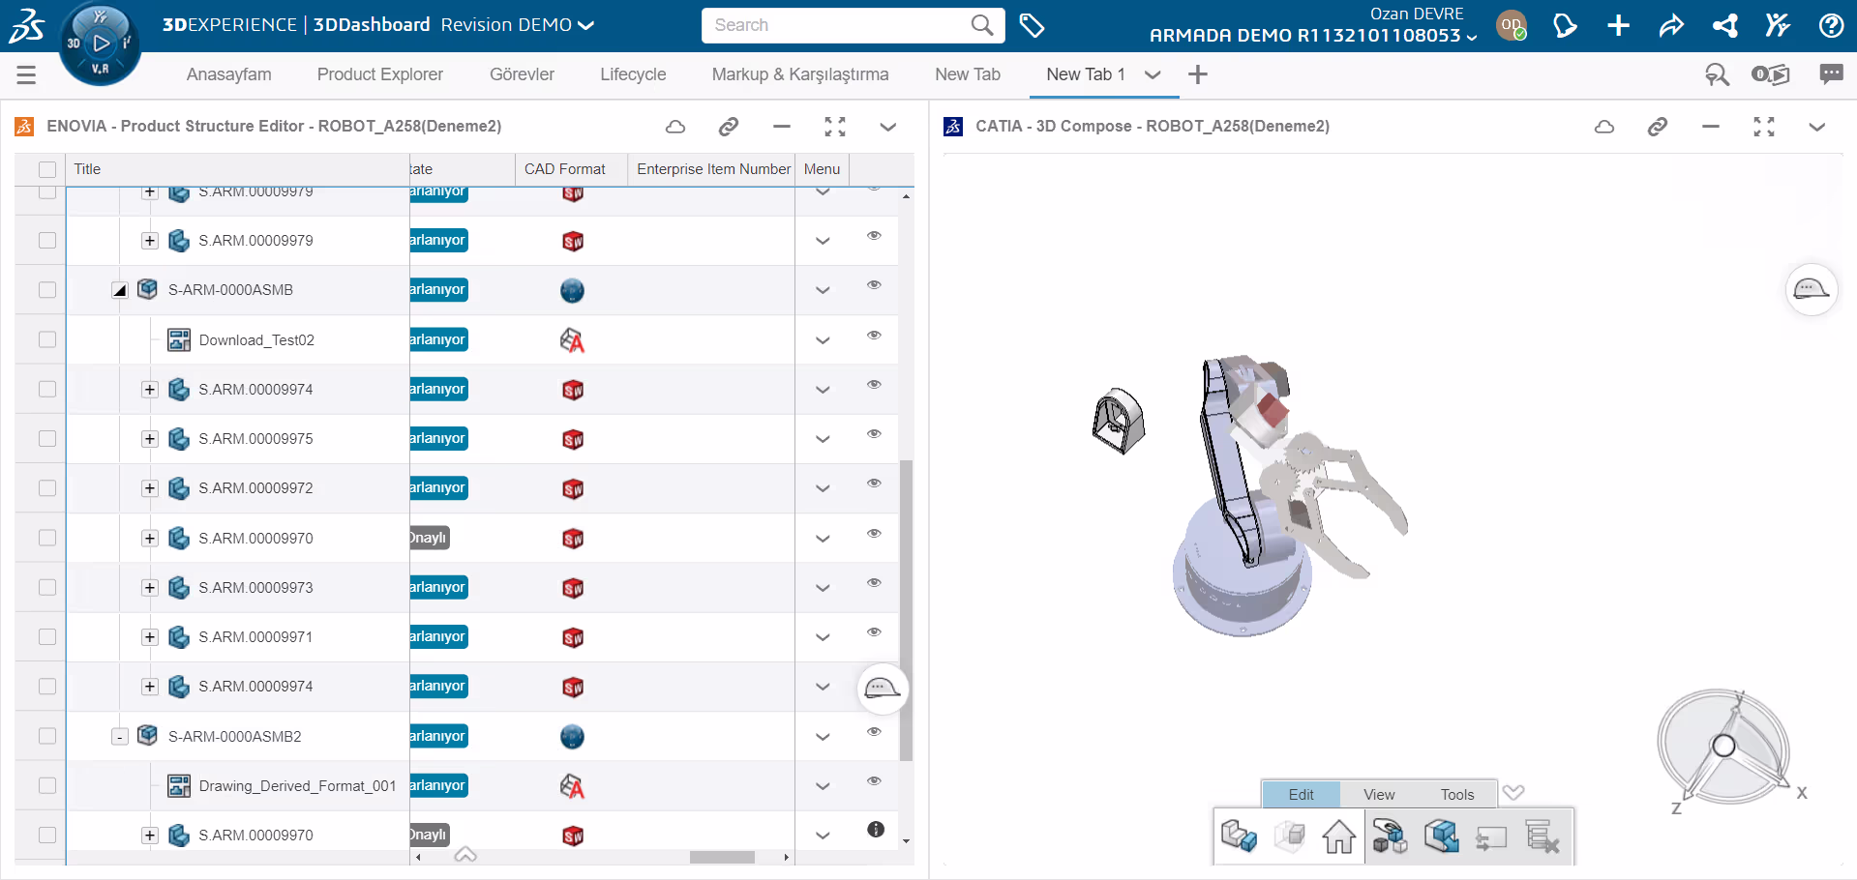Click the chat bubble icon
The height and width of the screenshot is (880, 1857).
click(x=1831, y=73)
